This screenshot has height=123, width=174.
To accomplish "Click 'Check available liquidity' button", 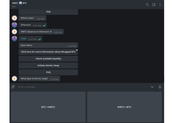I will [x=48, y=59].
